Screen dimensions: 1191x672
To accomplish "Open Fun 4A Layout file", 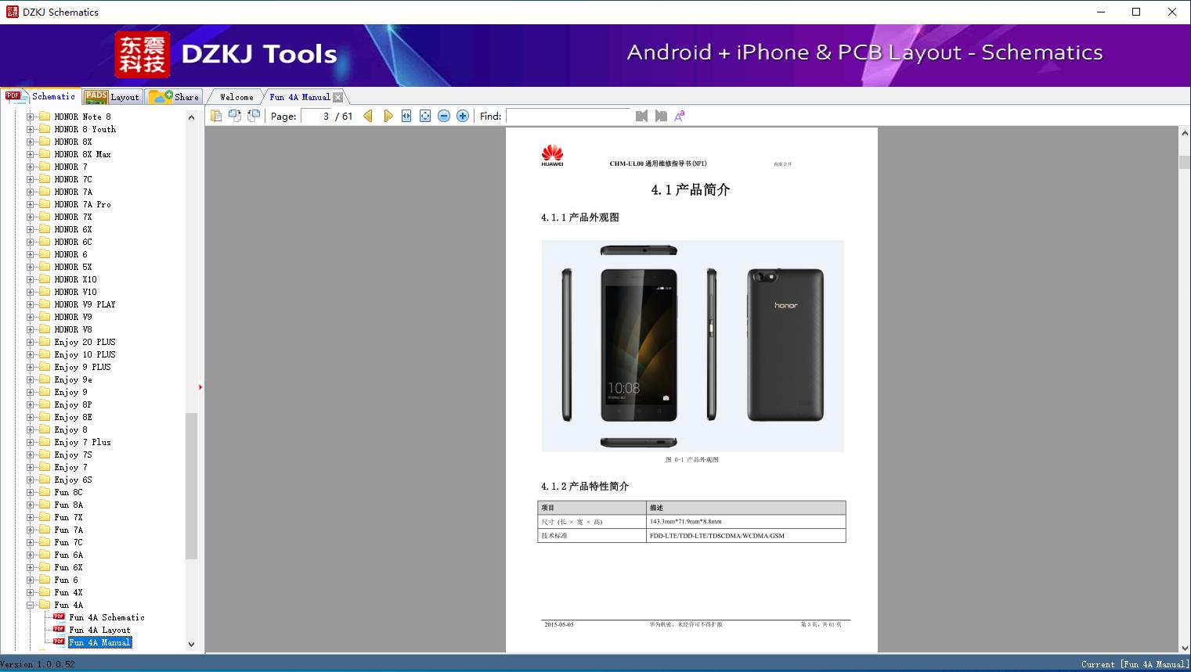I will click(x=99, y=630).
